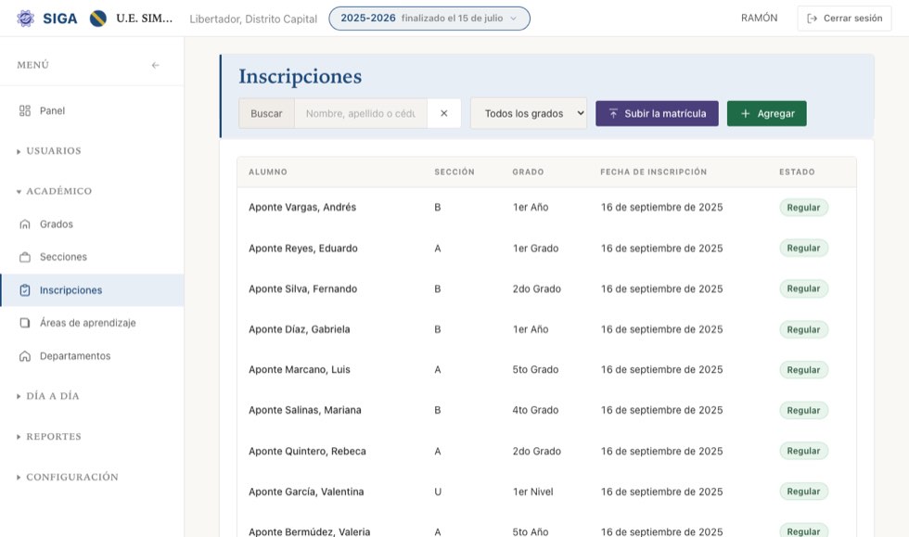Collapse the sidebar with the left arrow
This screenshot has width=909, height=537.
click(156, 65)
